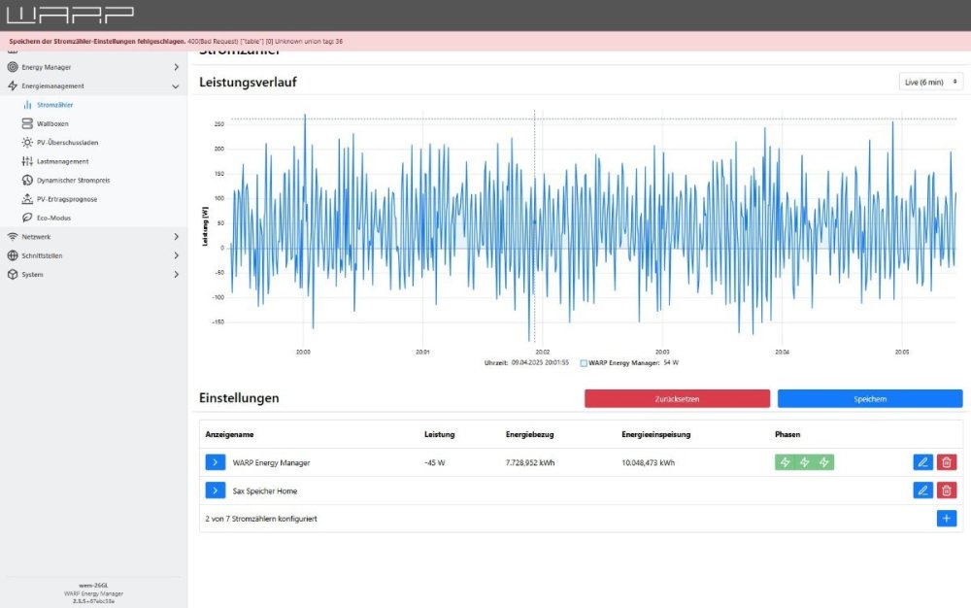This screenshot has height=608, width=971.
Task: Edit the Sax Speicher Home meter
Action: tap(922, 490)
